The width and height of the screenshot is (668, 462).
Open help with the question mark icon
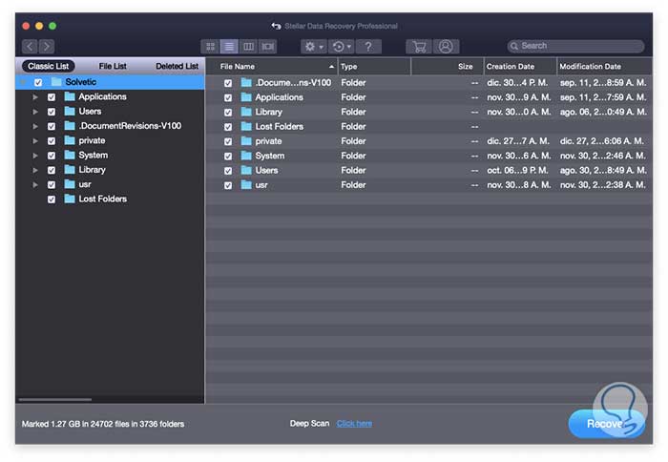pyautogui.click(x=368, y=47)
